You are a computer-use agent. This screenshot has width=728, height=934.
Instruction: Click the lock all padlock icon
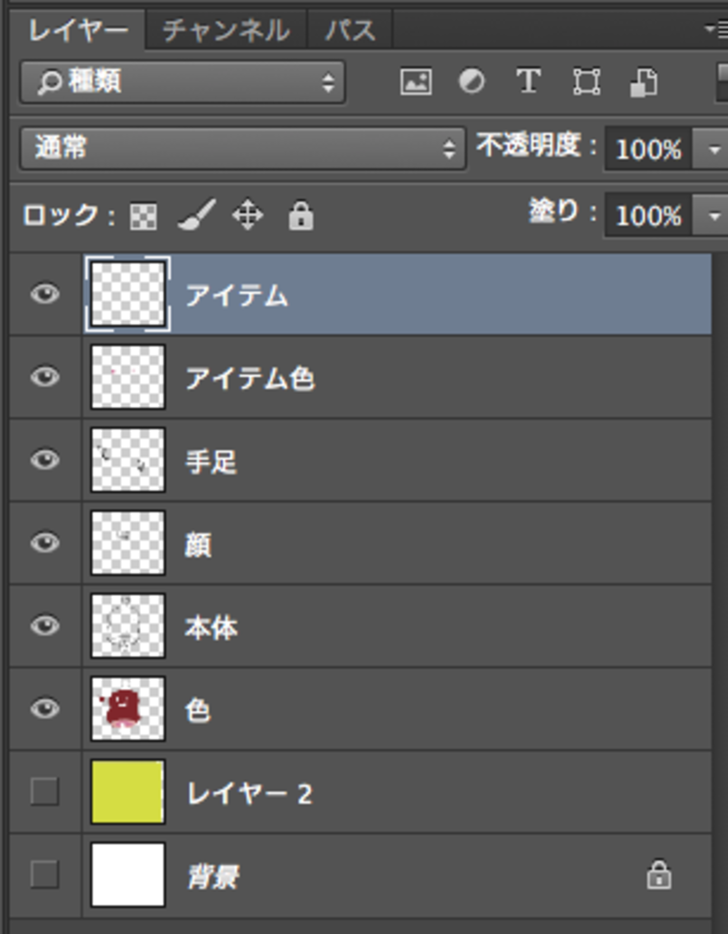click(x=301, y=216)
